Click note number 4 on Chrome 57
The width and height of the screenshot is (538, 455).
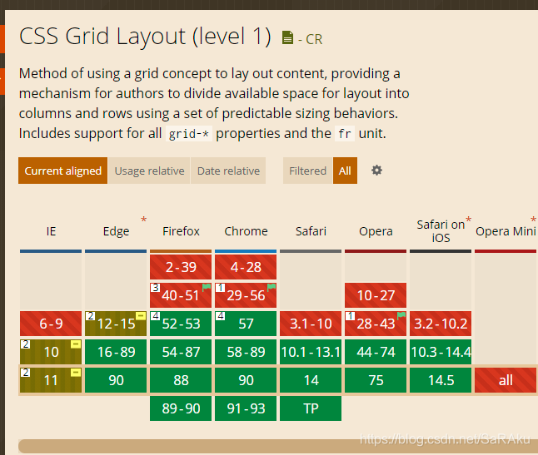coord(220,316)
